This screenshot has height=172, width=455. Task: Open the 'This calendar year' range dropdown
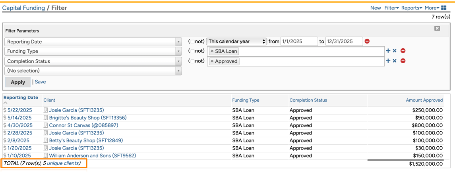point(236,42)
